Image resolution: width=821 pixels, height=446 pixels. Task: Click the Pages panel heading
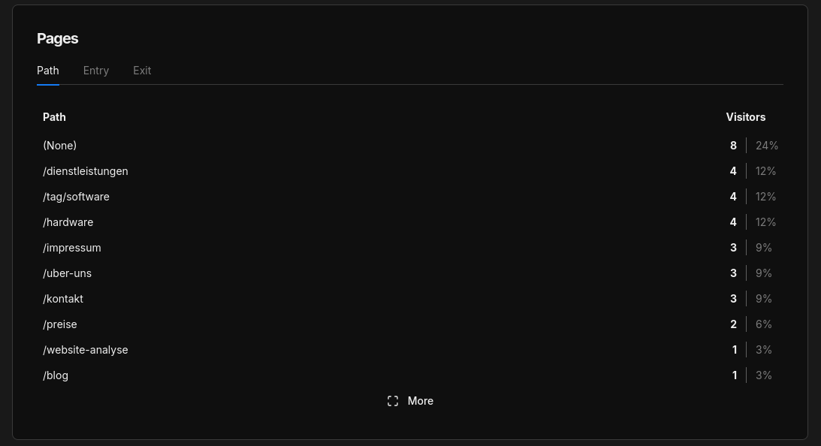tap(58, 38)
